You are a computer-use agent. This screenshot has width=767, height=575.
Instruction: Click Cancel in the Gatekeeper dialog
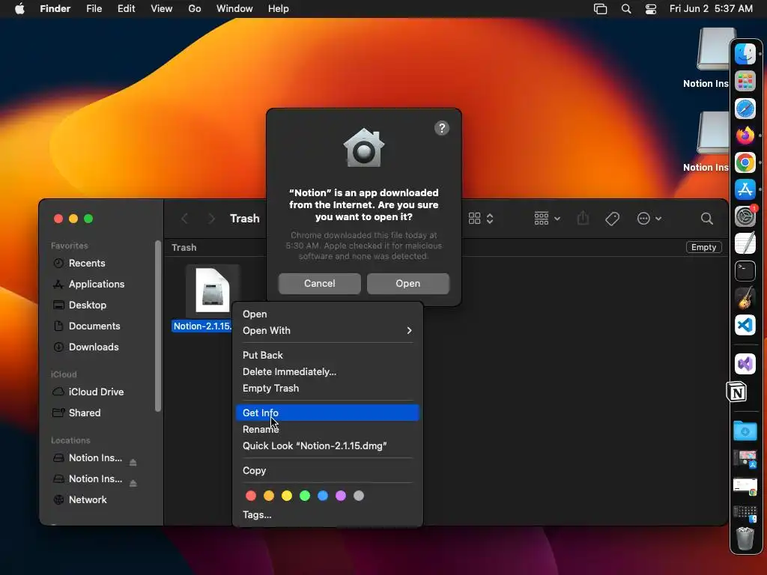coord(319,284)
